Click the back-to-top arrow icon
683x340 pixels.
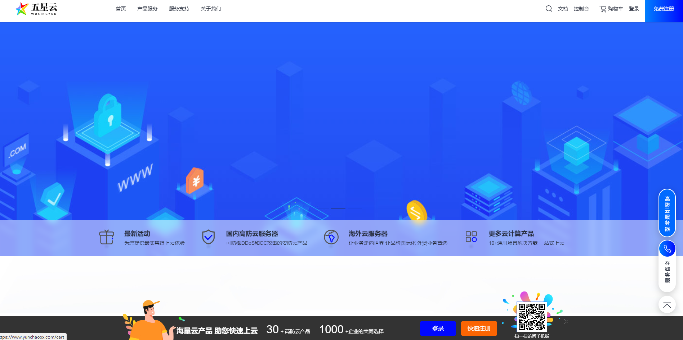pyautogui.click(x=667, y=304)
